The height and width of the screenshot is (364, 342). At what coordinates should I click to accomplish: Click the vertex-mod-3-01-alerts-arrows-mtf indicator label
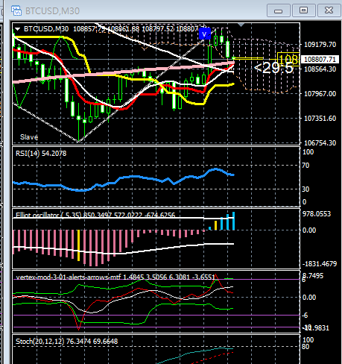(115, 277)
